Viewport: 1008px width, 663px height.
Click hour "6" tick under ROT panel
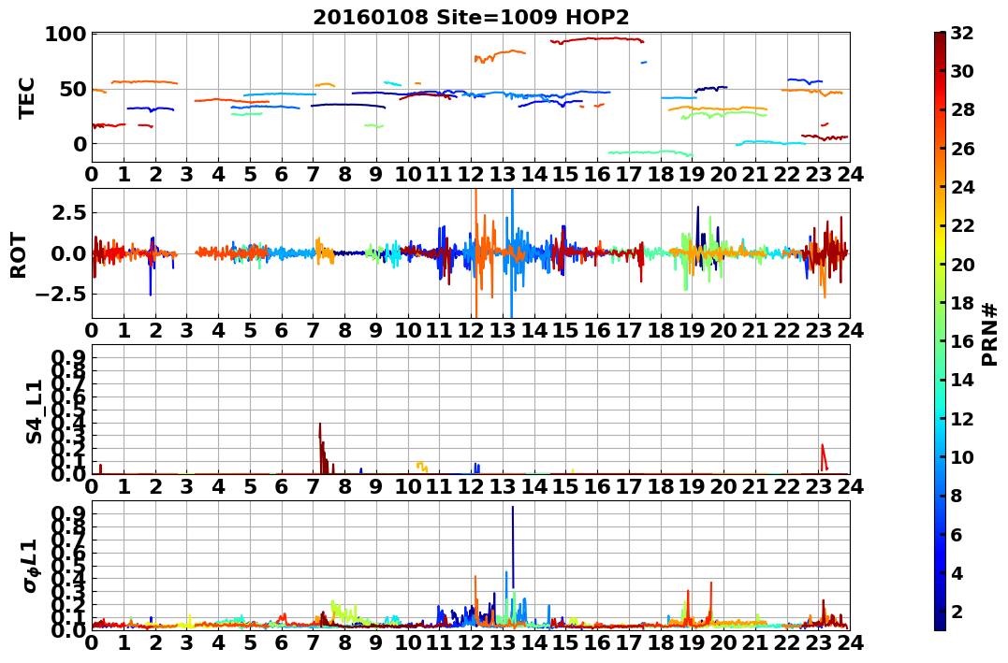[282, 330]
